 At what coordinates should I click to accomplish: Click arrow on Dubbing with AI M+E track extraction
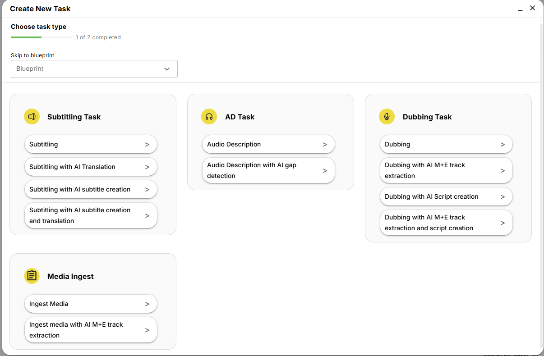(x=503, y=171)
